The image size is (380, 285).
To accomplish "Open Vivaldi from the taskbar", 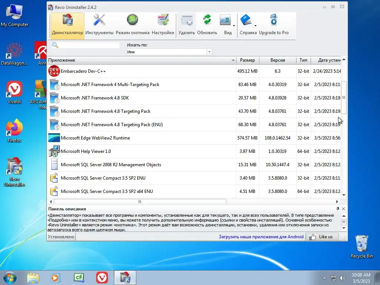I will [102, 278].
